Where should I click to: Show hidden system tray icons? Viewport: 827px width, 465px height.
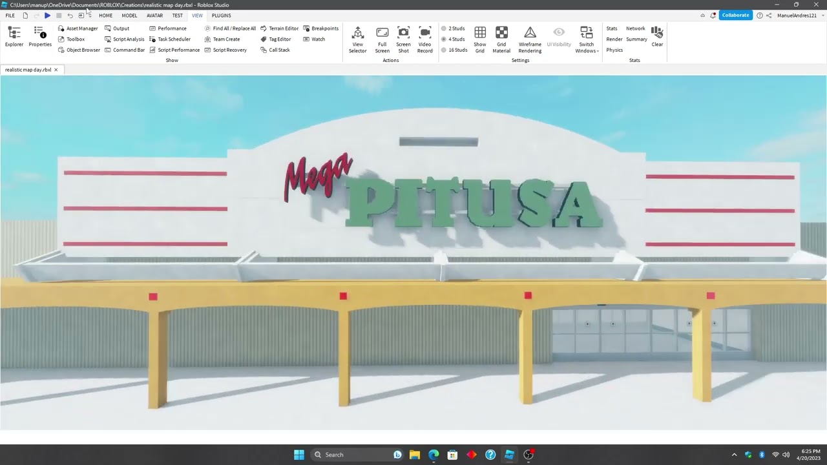tap(734, 455)
